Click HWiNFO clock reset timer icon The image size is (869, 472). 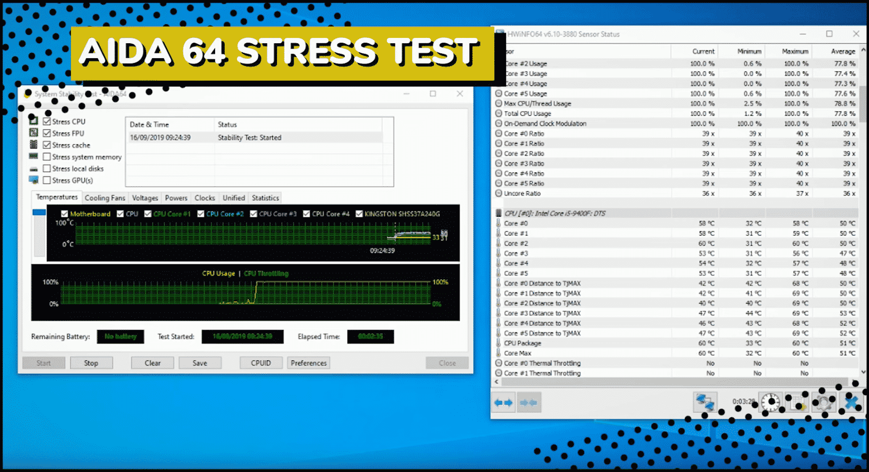pos(771,402)
